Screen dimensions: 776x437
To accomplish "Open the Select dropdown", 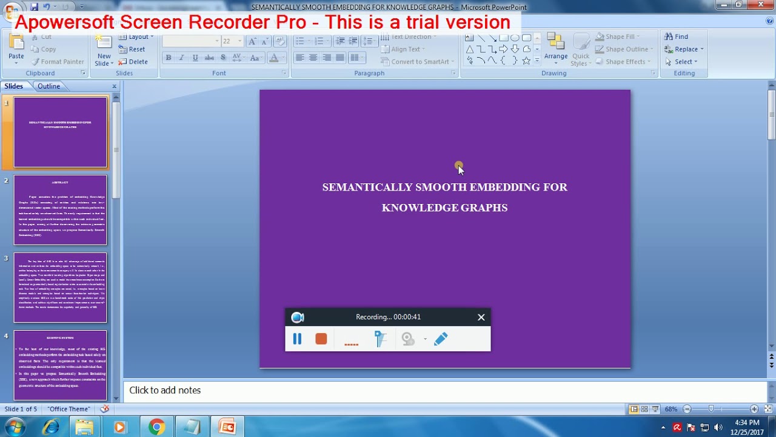I will pos(683,62).
